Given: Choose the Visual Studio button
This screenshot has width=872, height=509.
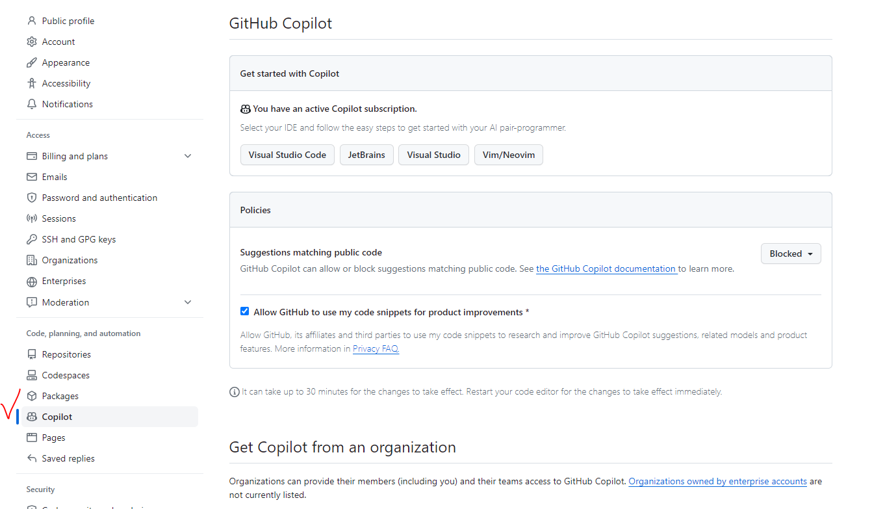Looking at the screenshot, I should (433, 155).
